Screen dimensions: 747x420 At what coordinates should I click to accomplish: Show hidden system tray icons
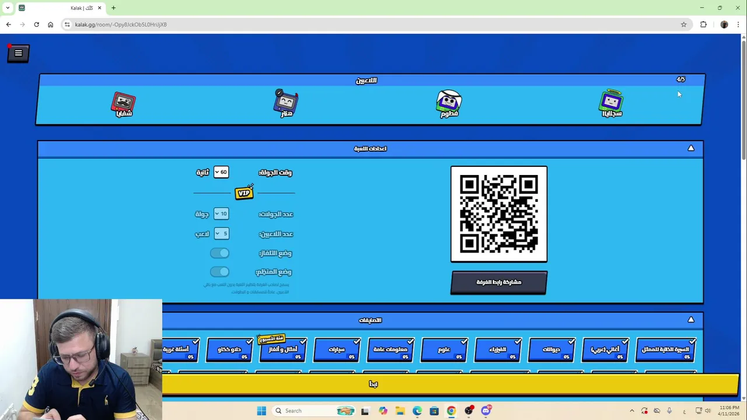631,411
